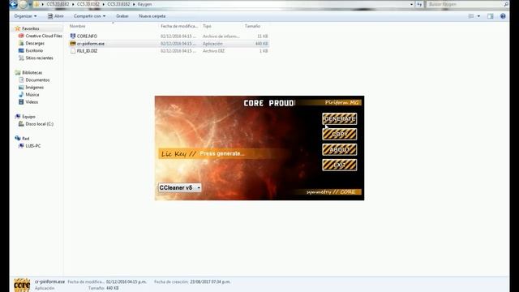Click the Documentos library icon
519x292 pixels.
pyautogui.click(x=21, y=79)
